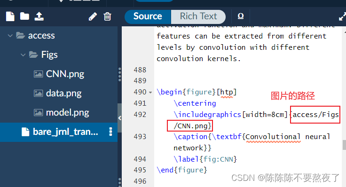Place cursor on \includegraphics command
This screenshot has width=346, height=187.
tap(207, 115)
